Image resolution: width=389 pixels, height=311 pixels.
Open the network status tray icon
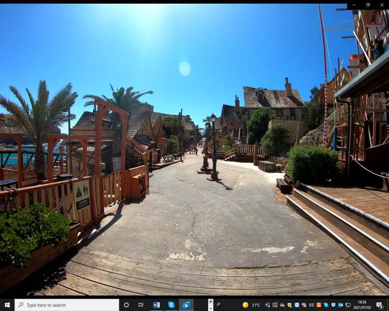(348, 305)
